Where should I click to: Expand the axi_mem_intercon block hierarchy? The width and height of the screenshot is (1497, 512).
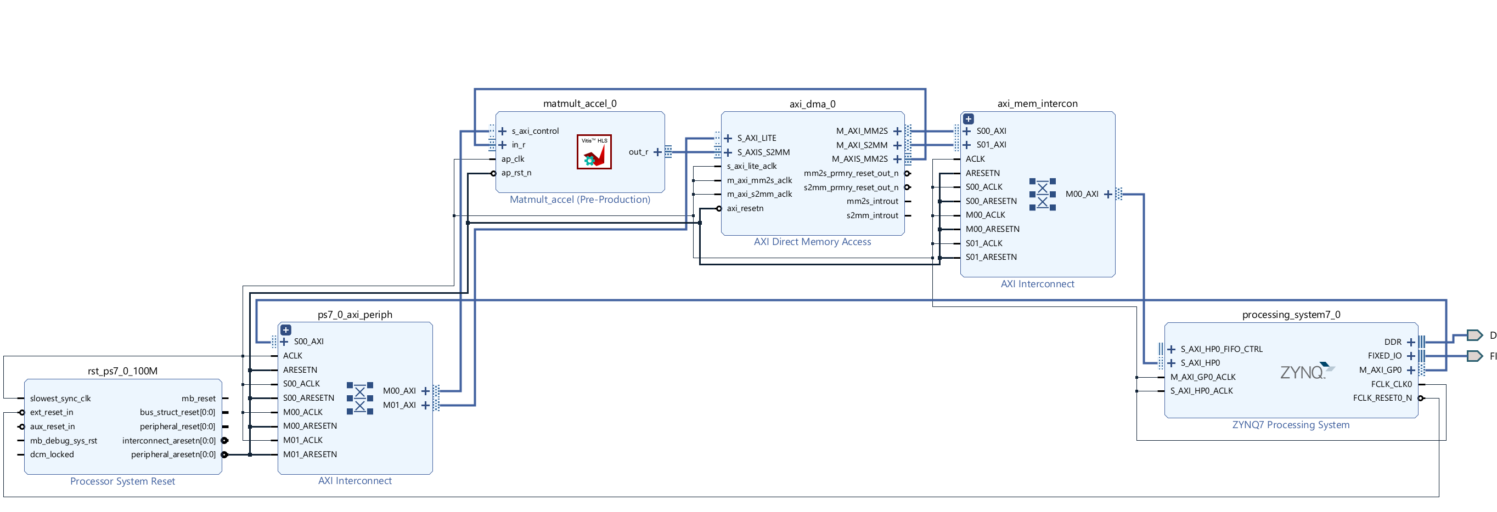[968, 119]
